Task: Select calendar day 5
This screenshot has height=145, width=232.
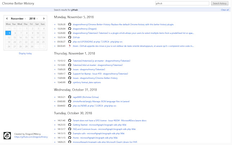Action: click(8, 33)
